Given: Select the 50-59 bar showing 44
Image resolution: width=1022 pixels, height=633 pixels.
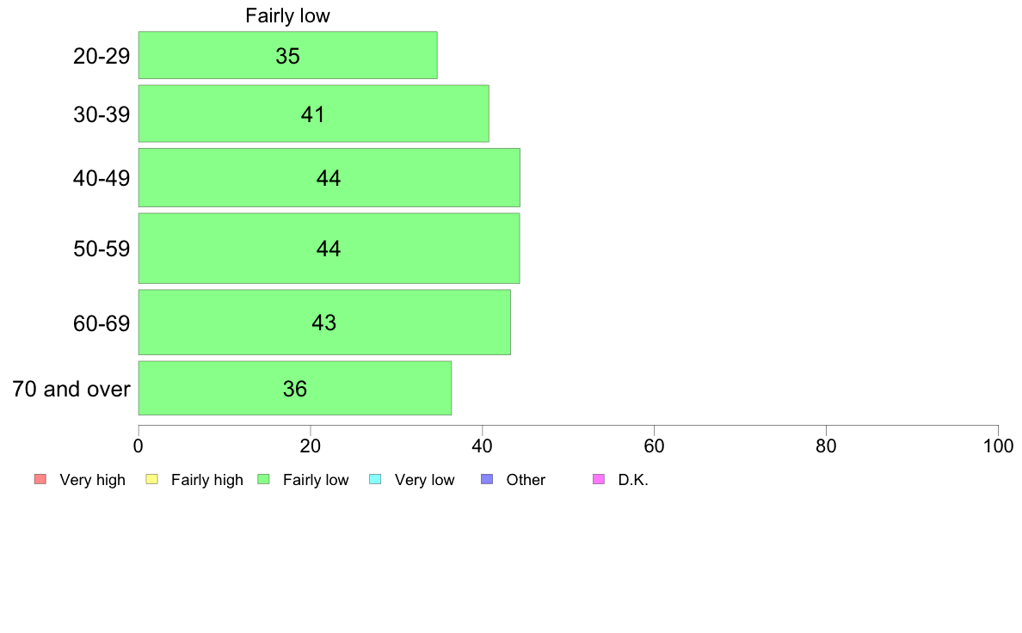Looking at the screenshot, I should point(329,249).
